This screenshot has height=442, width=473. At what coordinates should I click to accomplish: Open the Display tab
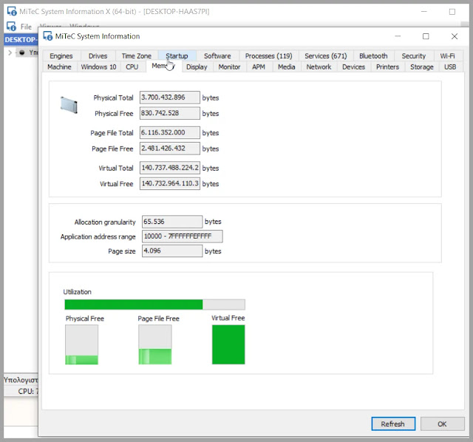pyautogui.click(x=197, y=67)
